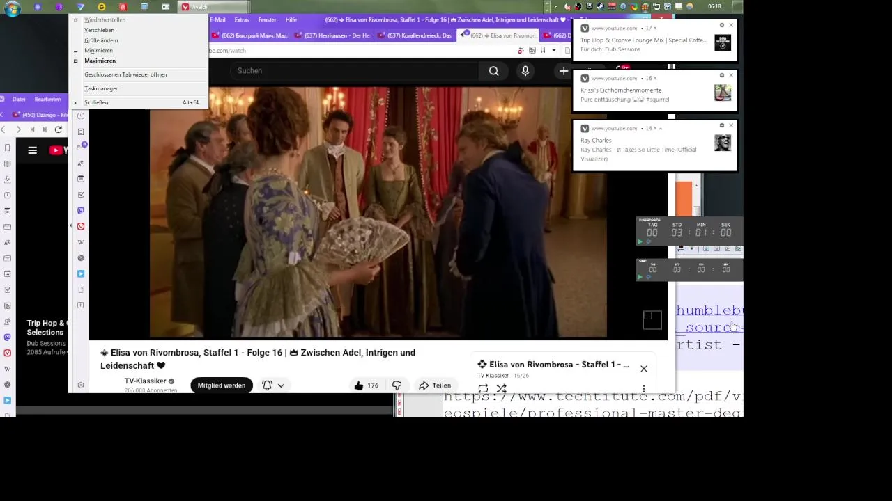892x501 pixels.
Task: Go forward in the background Vivaldi window
Action: [x=18, y=129]
